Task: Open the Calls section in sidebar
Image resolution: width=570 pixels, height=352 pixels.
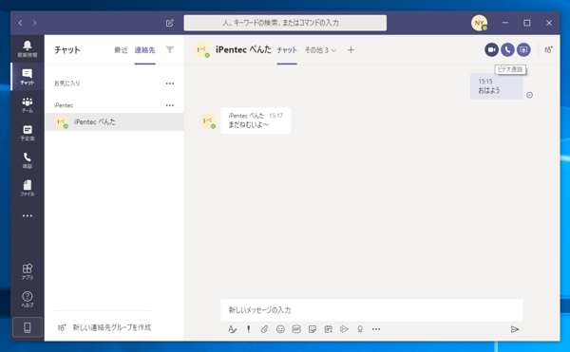Action: 28,160
